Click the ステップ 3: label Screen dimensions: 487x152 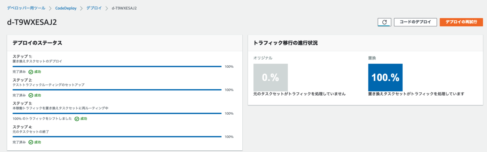[x=22, y=103]
